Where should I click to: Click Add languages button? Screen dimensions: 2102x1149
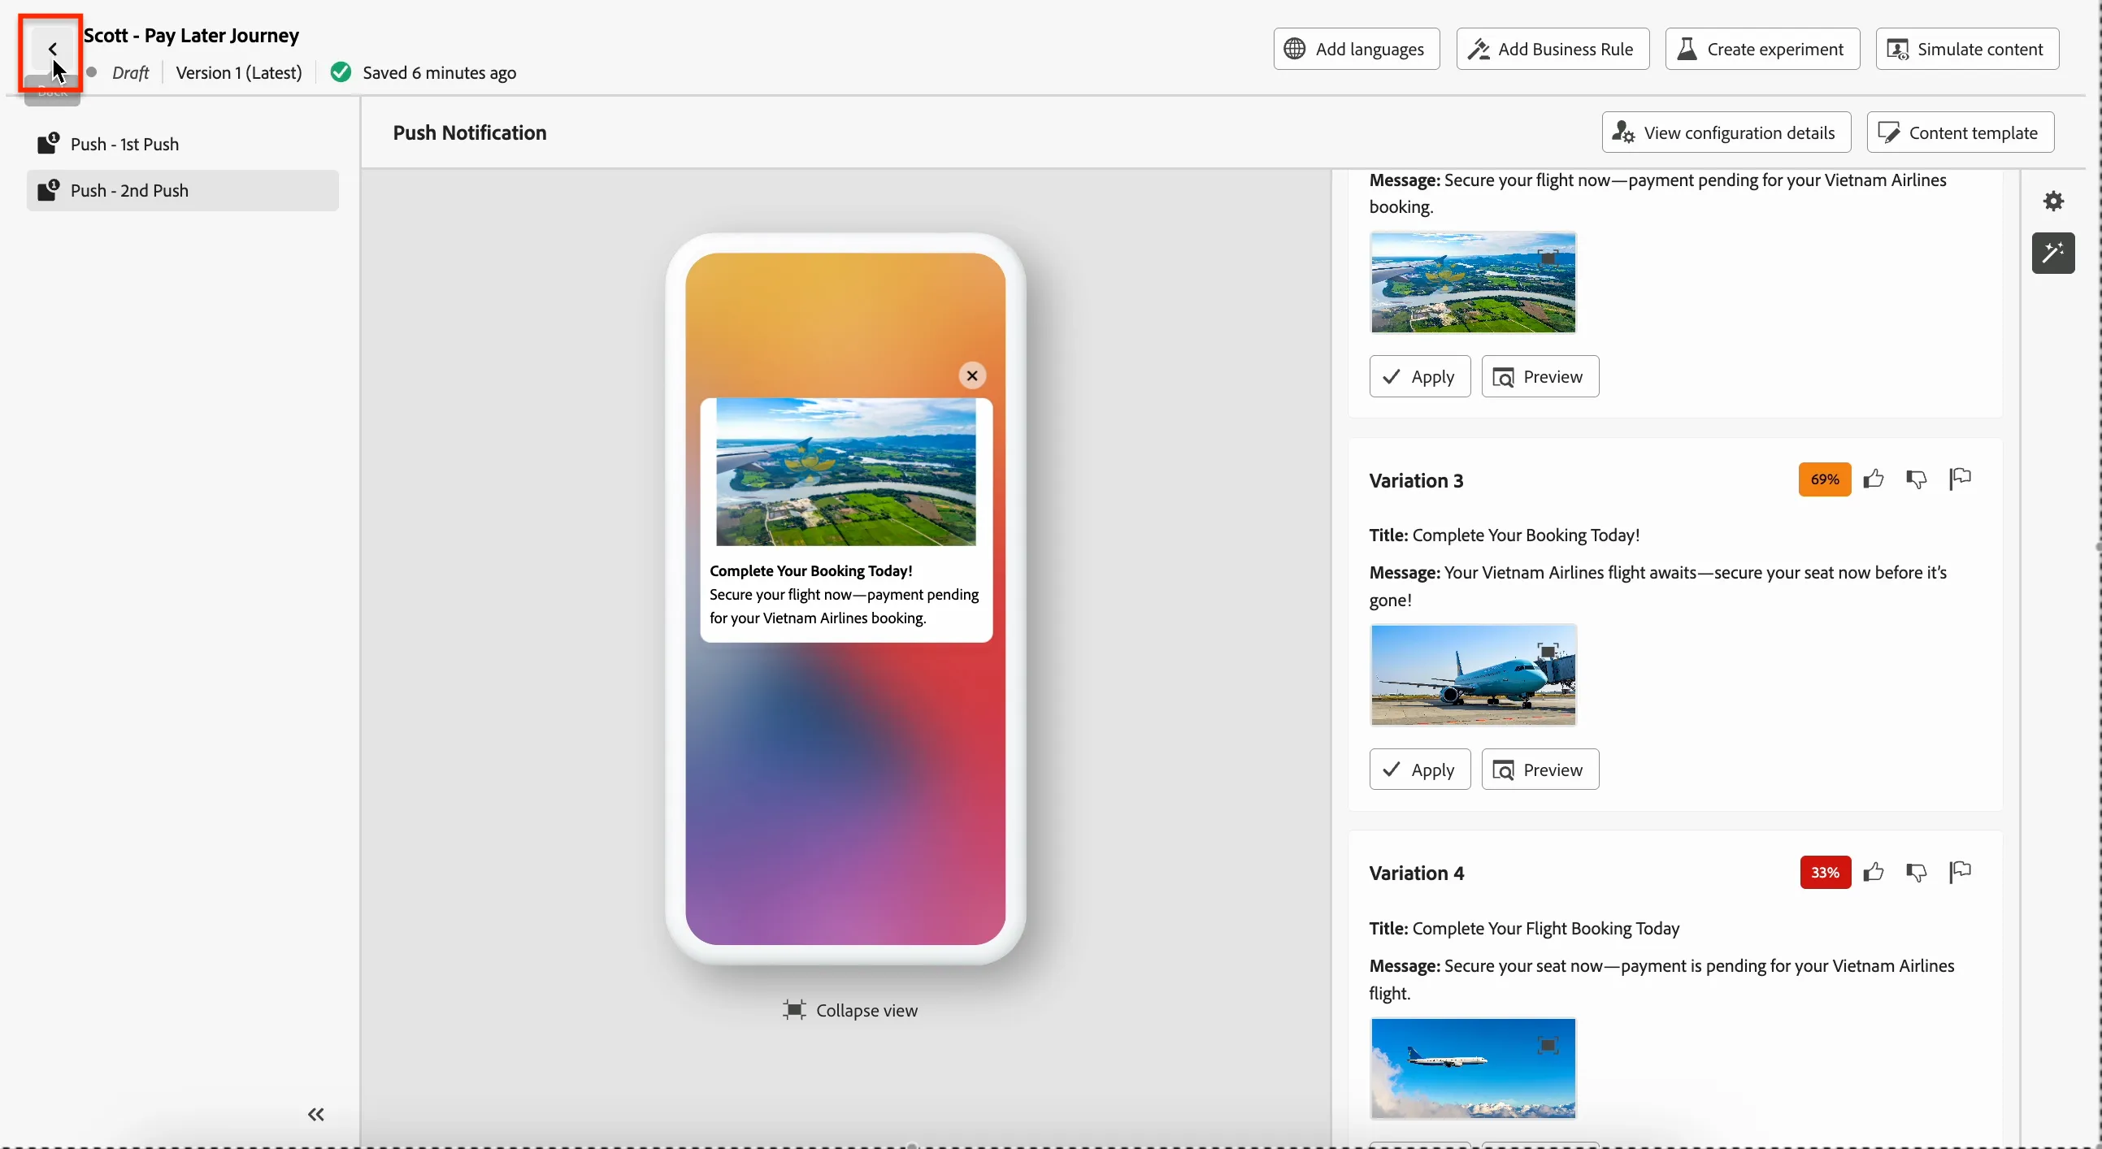(x=1356, y=50)
